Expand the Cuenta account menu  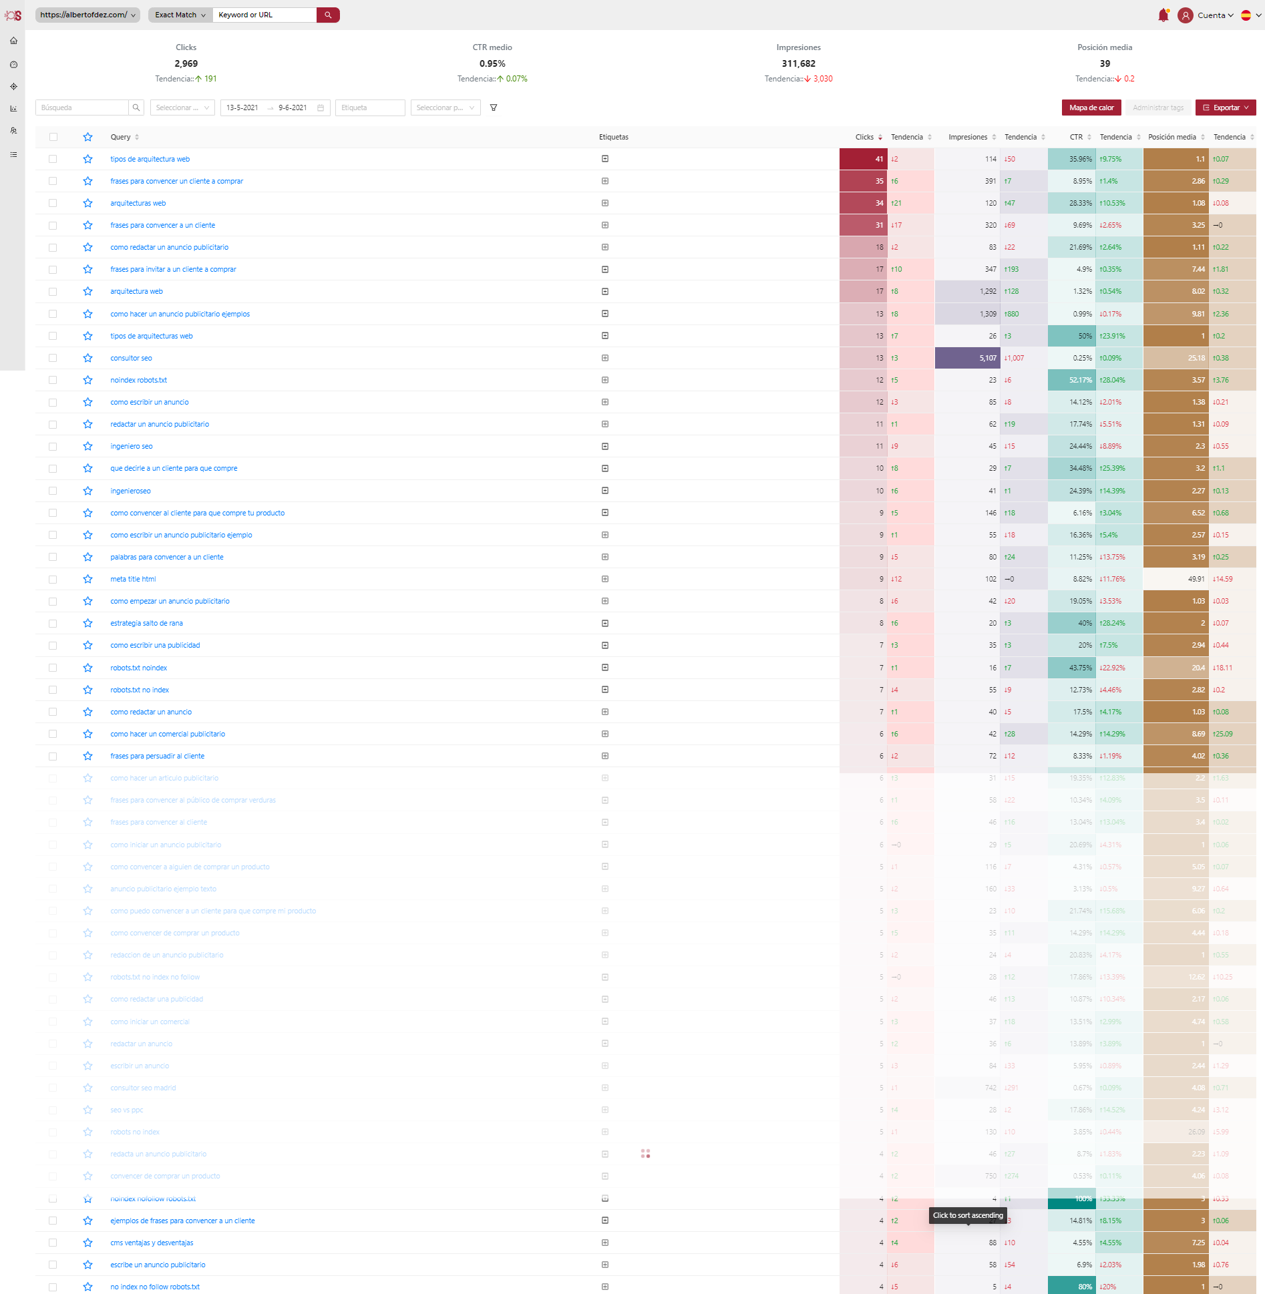click(x=1215, y=15)
